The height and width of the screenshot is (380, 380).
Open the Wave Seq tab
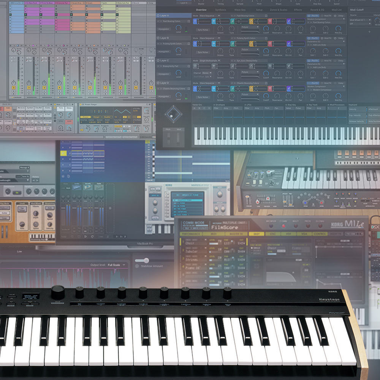(x=240, y=10)
